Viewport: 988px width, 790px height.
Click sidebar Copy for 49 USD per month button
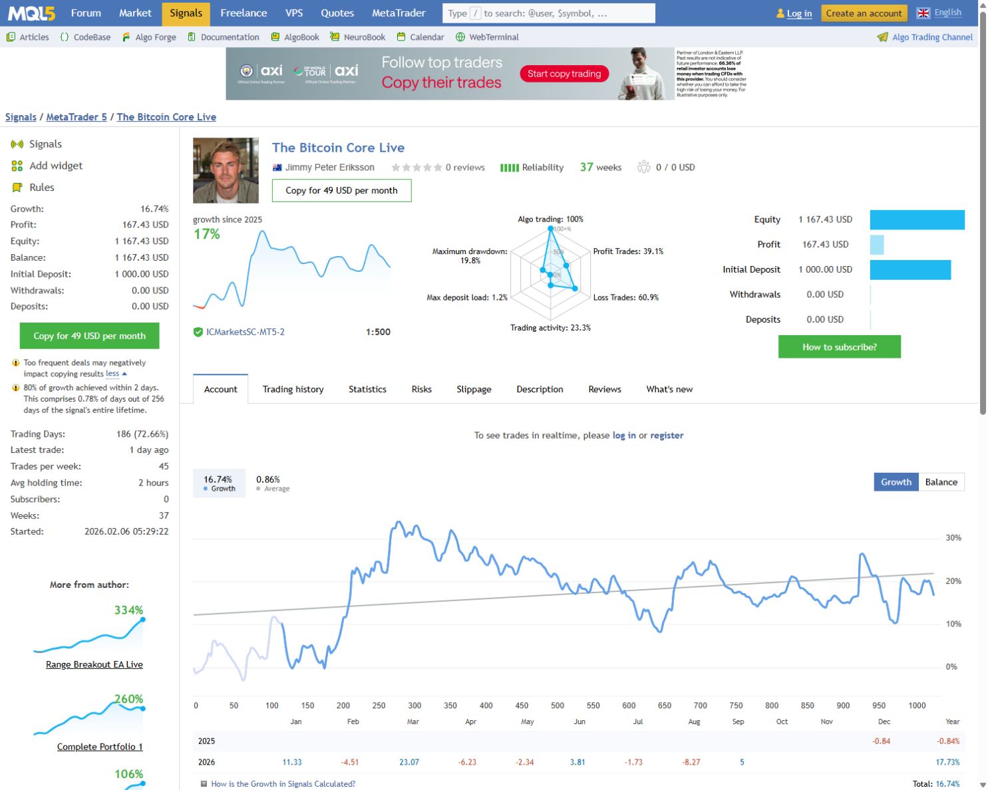[x=89, y=336]
